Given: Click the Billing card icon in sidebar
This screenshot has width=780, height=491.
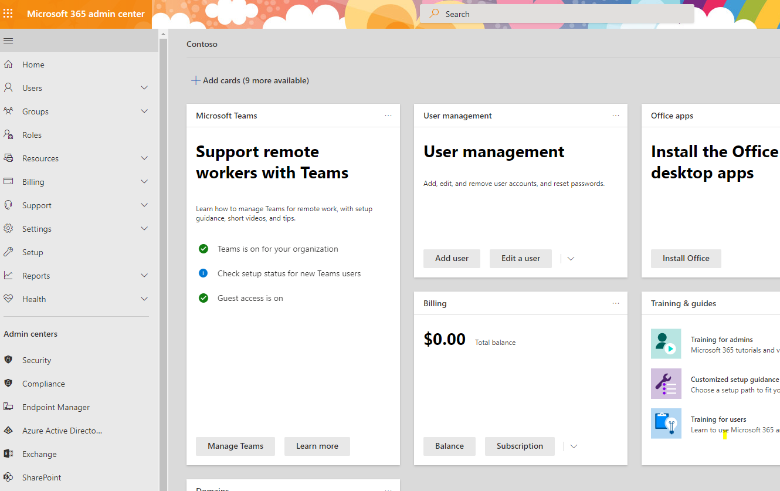Looking at the screenshot, I should 8,182.
